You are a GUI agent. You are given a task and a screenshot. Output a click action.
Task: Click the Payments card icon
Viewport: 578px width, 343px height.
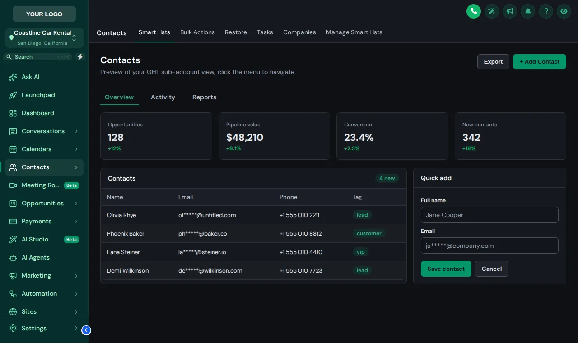tap(13, 222)
